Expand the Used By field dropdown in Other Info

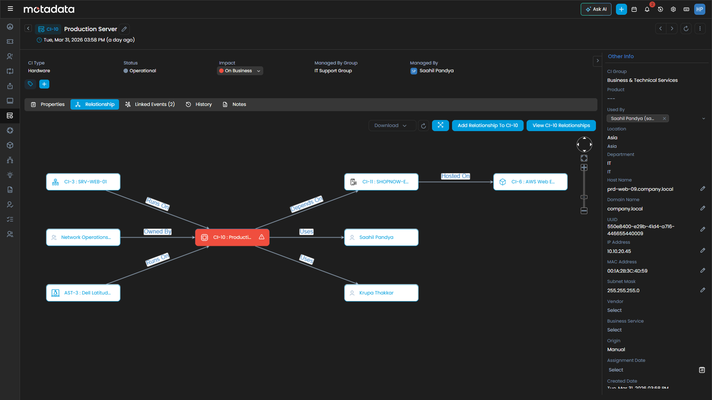click(704, 118)
